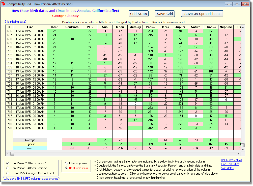Click the Save Grid button
The height and width of the screenshot is (186, 253).
tap(164, 14)
